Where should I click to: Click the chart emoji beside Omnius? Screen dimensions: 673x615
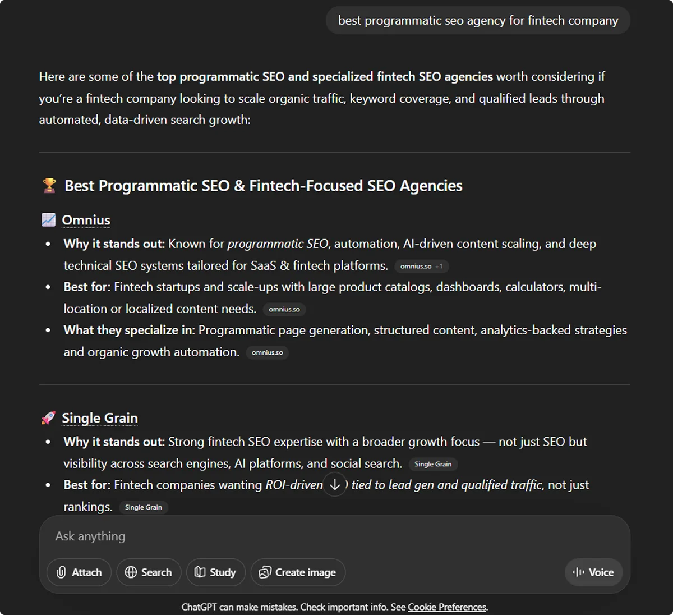pos(49,220)
